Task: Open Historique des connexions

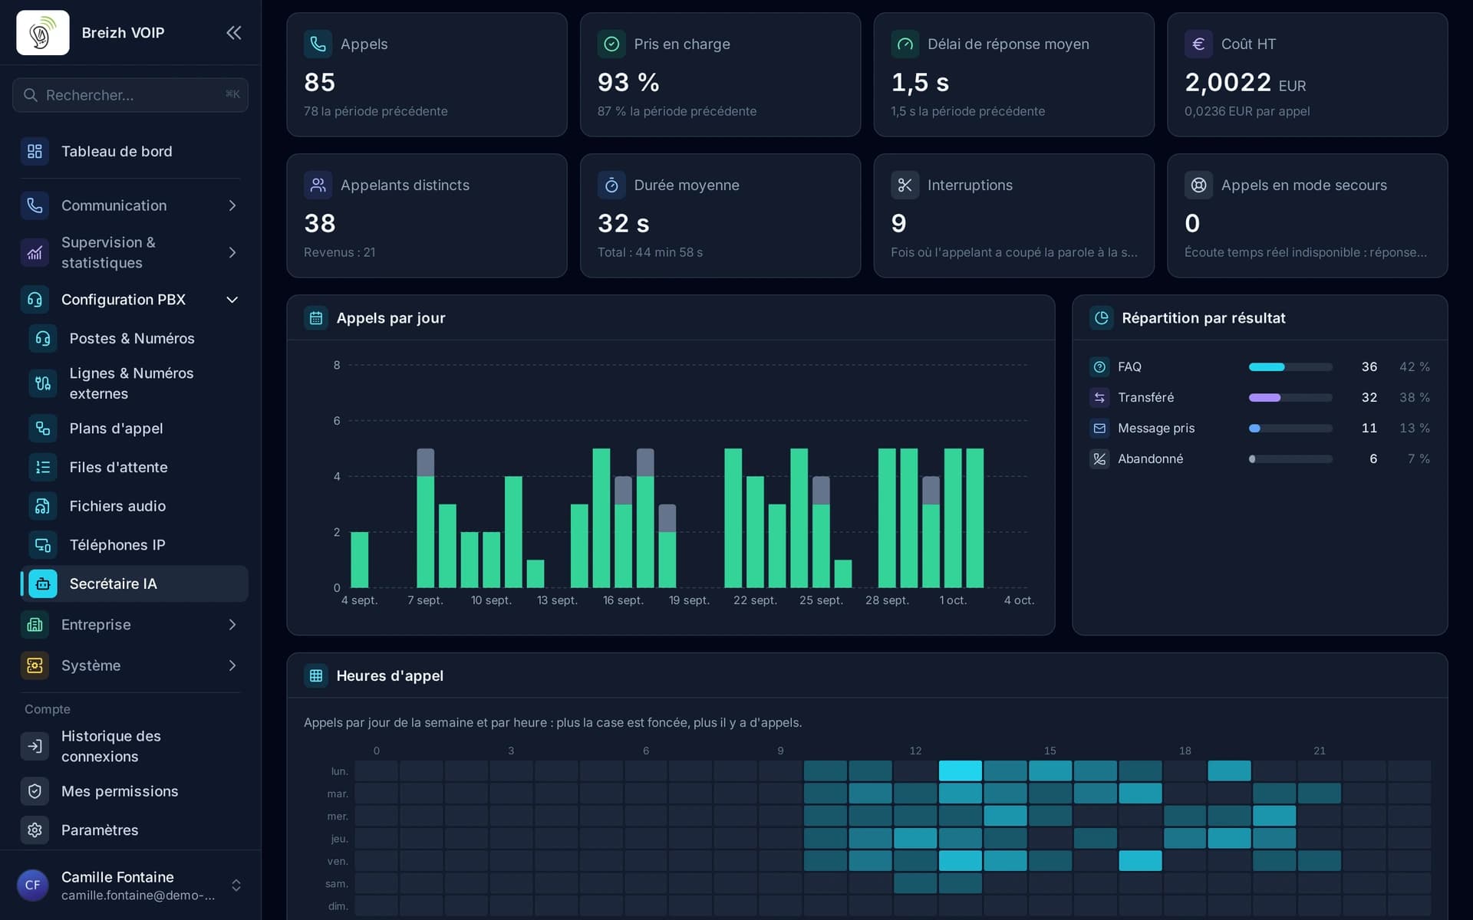Action: 130,746
